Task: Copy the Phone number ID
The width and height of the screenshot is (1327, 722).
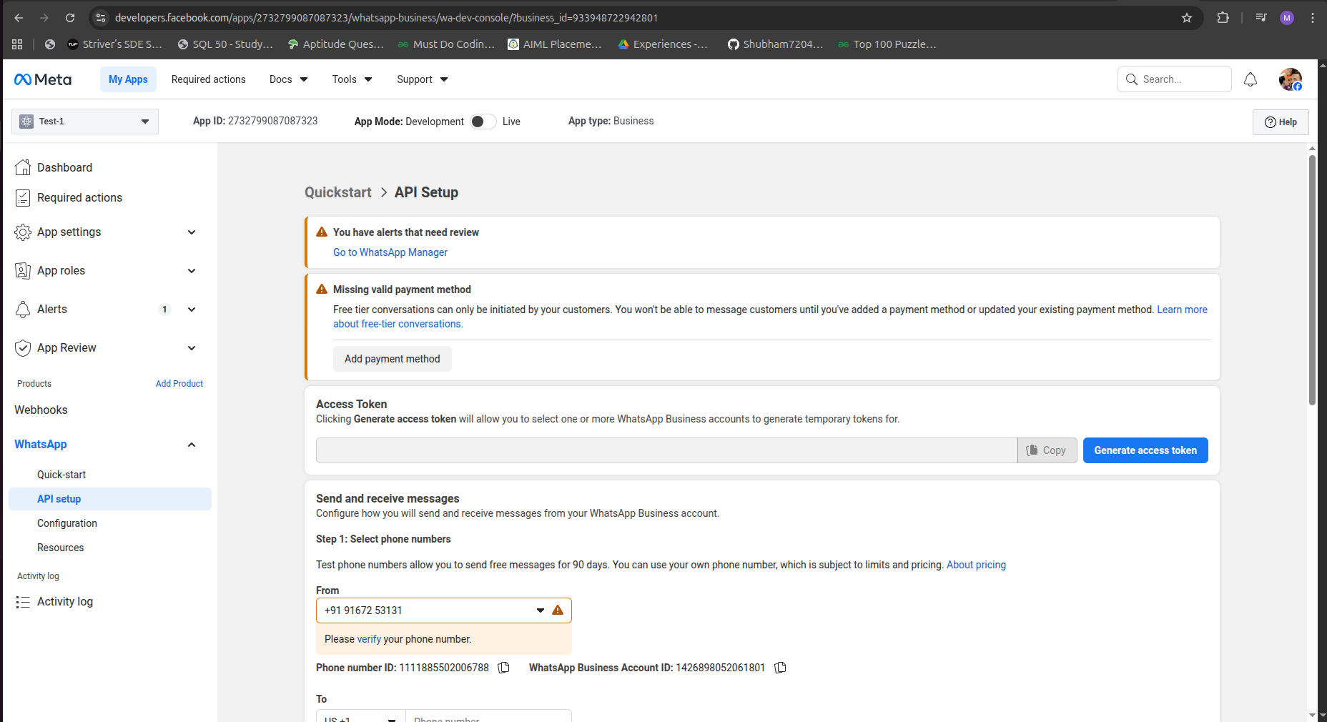Action: (504, 668)
